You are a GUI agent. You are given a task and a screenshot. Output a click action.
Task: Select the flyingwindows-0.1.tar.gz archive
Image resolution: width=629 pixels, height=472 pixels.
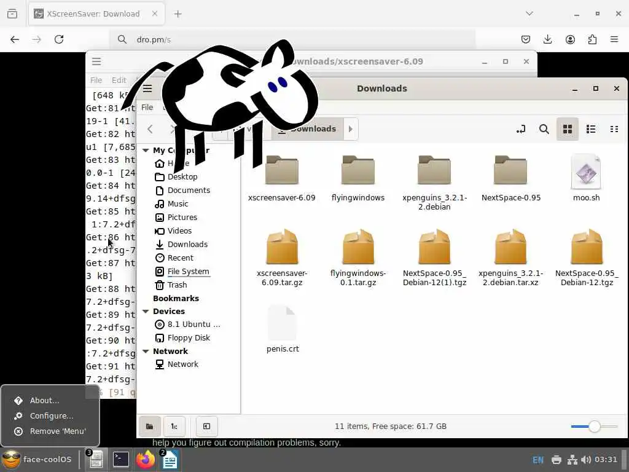coord(358,258)
